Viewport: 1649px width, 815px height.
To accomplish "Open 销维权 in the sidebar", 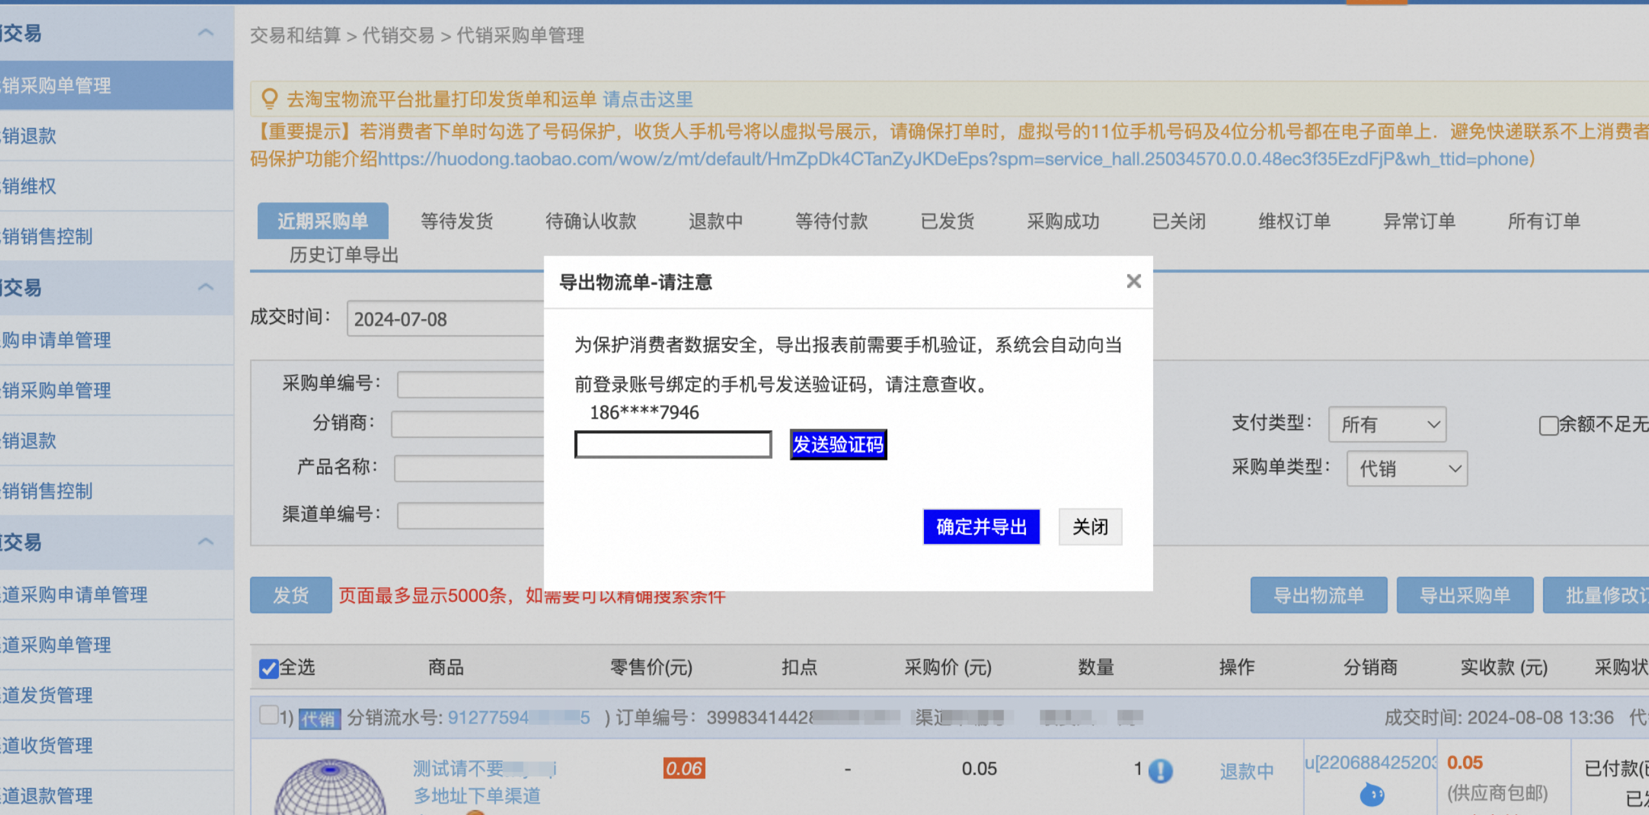I will 116,186.
